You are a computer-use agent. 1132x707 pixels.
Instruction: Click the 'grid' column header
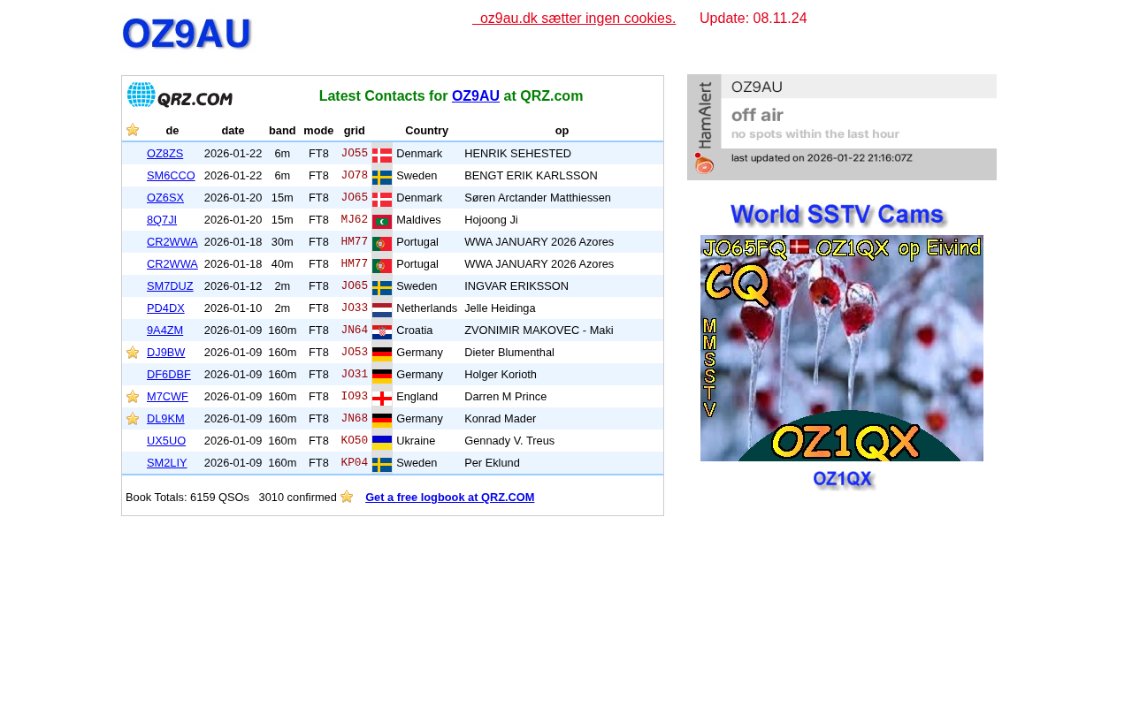355,131
